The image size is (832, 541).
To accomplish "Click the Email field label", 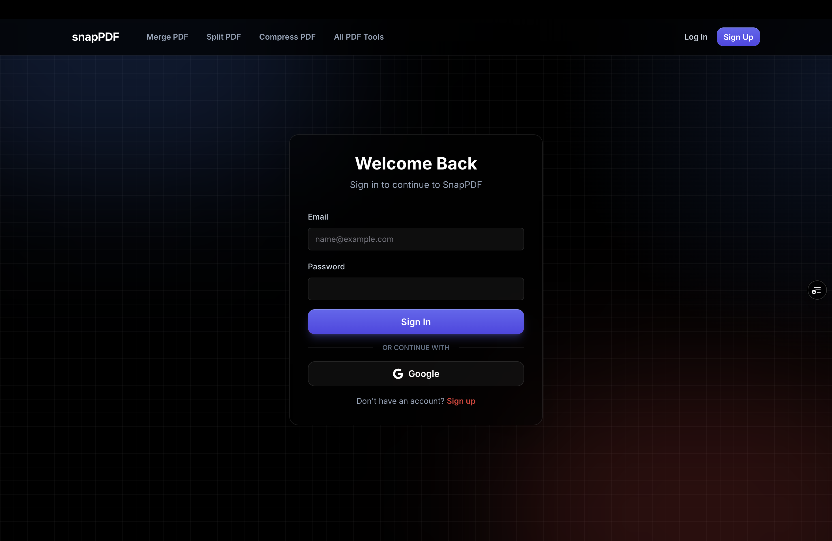I will tap(318, 217).
